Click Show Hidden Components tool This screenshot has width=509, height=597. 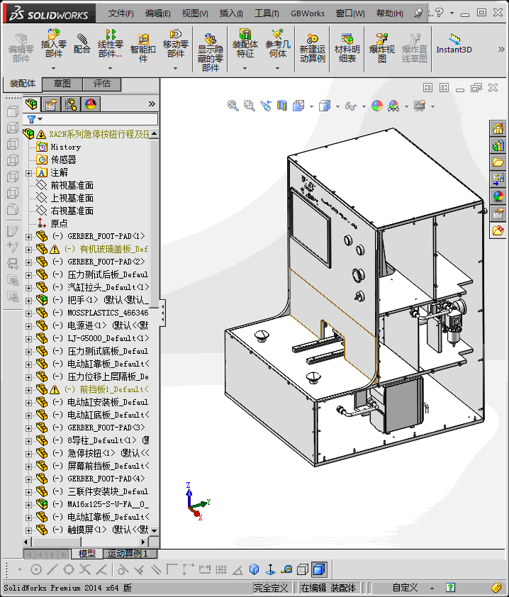(210, 52)
